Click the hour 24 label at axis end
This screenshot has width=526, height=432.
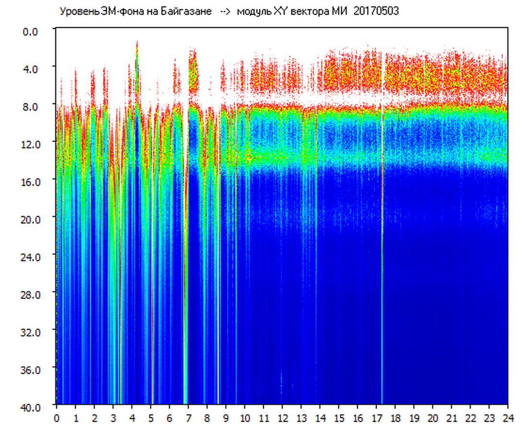(508, 418)
